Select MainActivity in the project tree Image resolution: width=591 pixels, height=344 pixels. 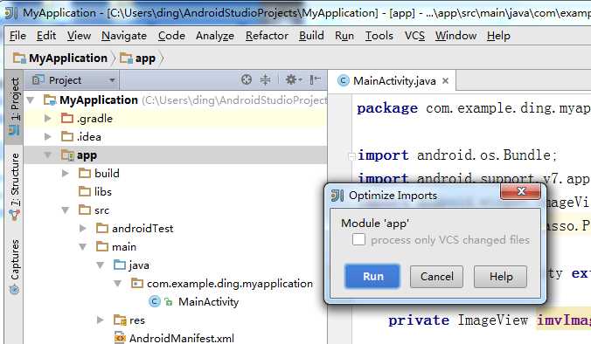point(208,302)
